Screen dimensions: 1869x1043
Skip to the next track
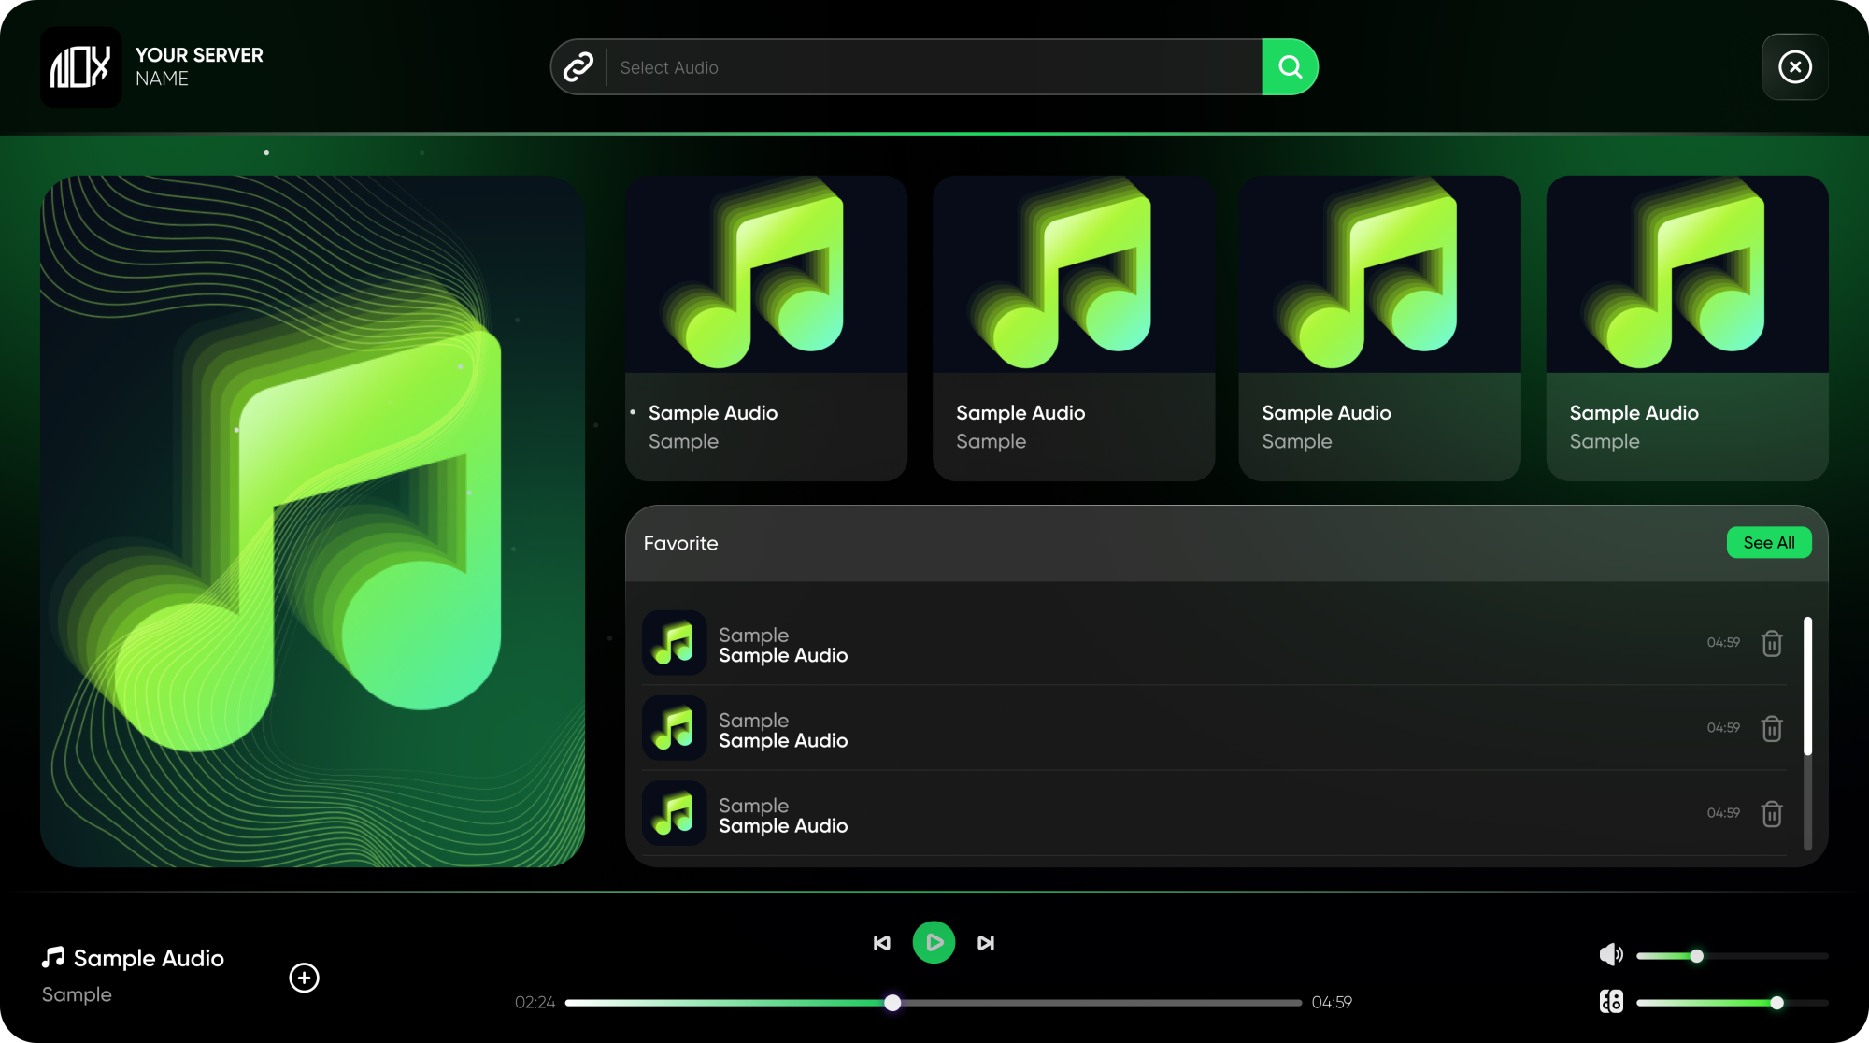pos(986,943)
